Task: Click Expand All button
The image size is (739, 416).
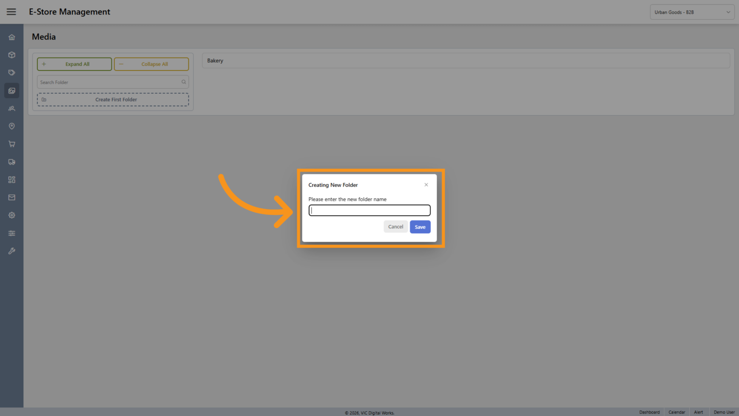Action: (74, 64)
